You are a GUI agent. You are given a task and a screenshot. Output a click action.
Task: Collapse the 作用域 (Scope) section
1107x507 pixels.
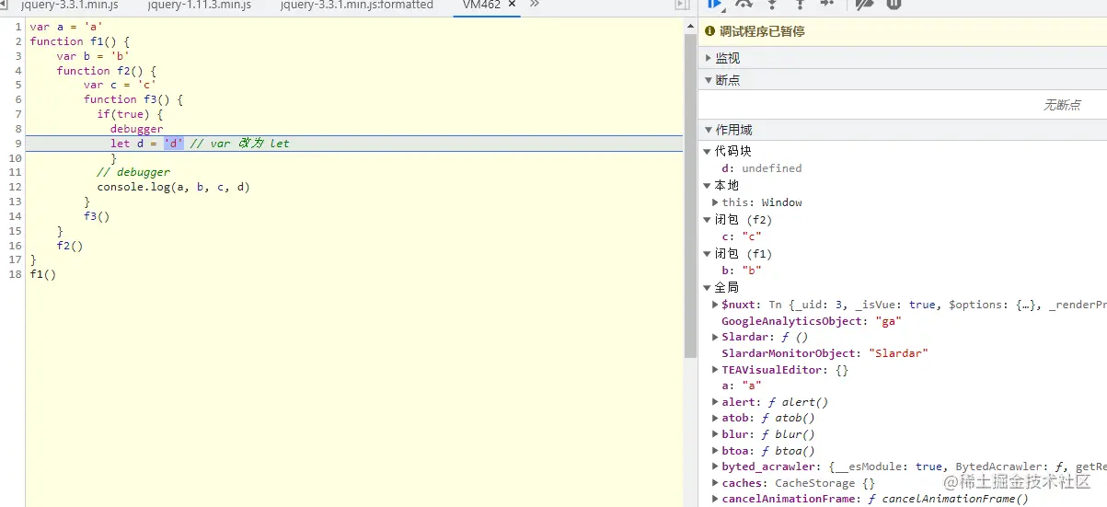[902, 130]
